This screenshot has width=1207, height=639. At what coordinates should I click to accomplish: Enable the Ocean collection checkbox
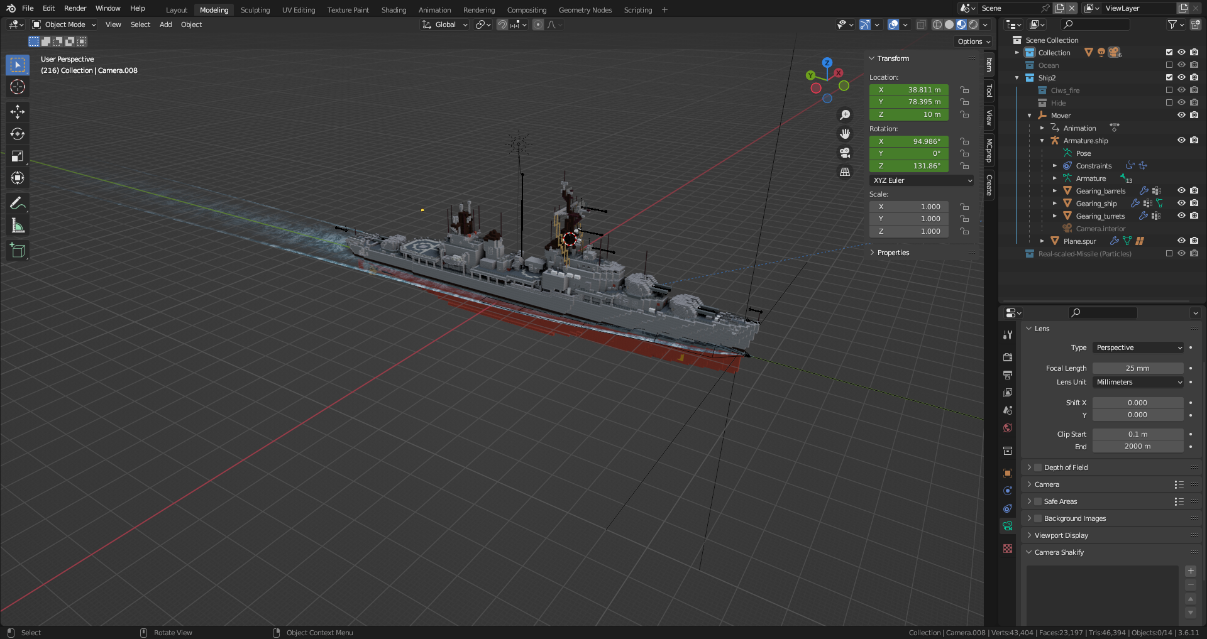click(x=1169, y=65)
